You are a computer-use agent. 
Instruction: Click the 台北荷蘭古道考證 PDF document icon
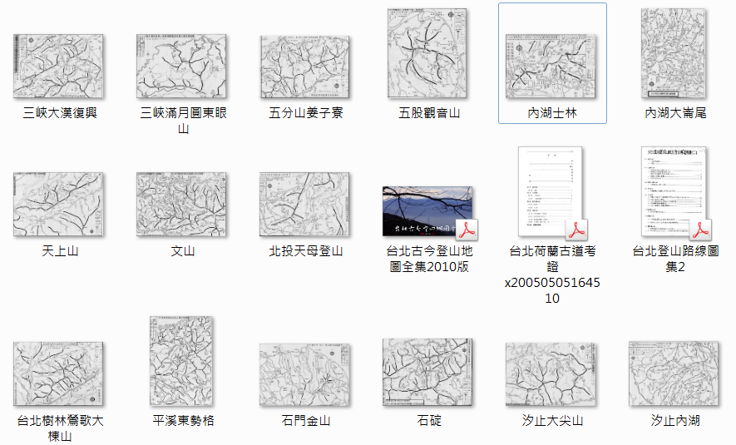pos(551,193)
